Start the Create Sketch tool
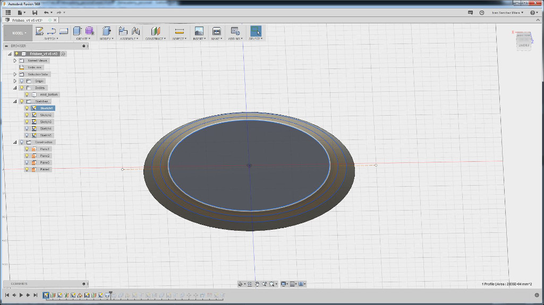Image resolution: width=544 pixels, height=305 pixels. (39, 31)
